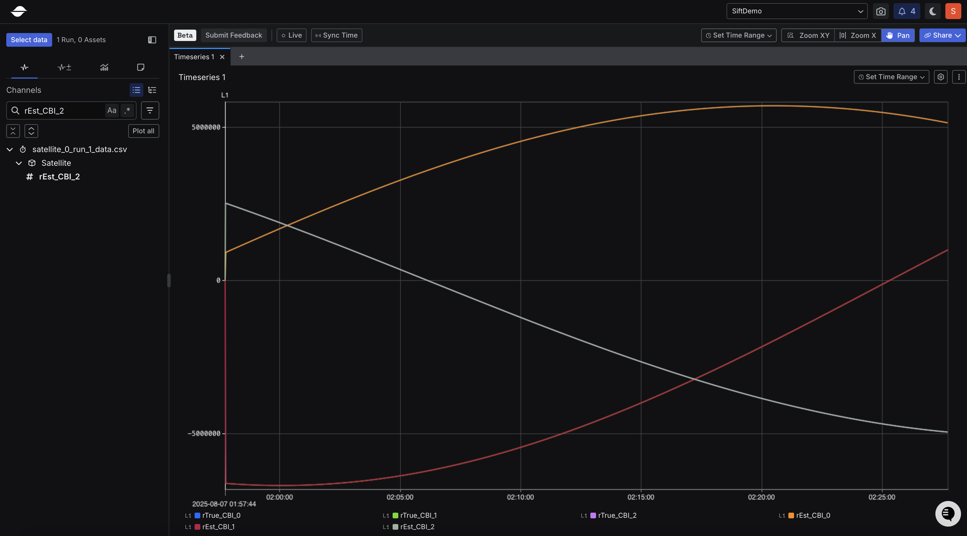967x536 pixels.
Task: Click the rEst_CBI_0 orange legend swatch
Action: [x=791, y=515]
